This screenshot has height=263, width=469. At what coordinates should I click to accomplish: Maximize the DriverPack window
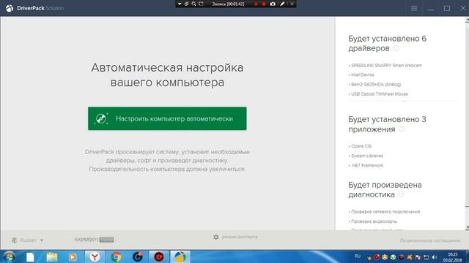(x=447, y=8)
